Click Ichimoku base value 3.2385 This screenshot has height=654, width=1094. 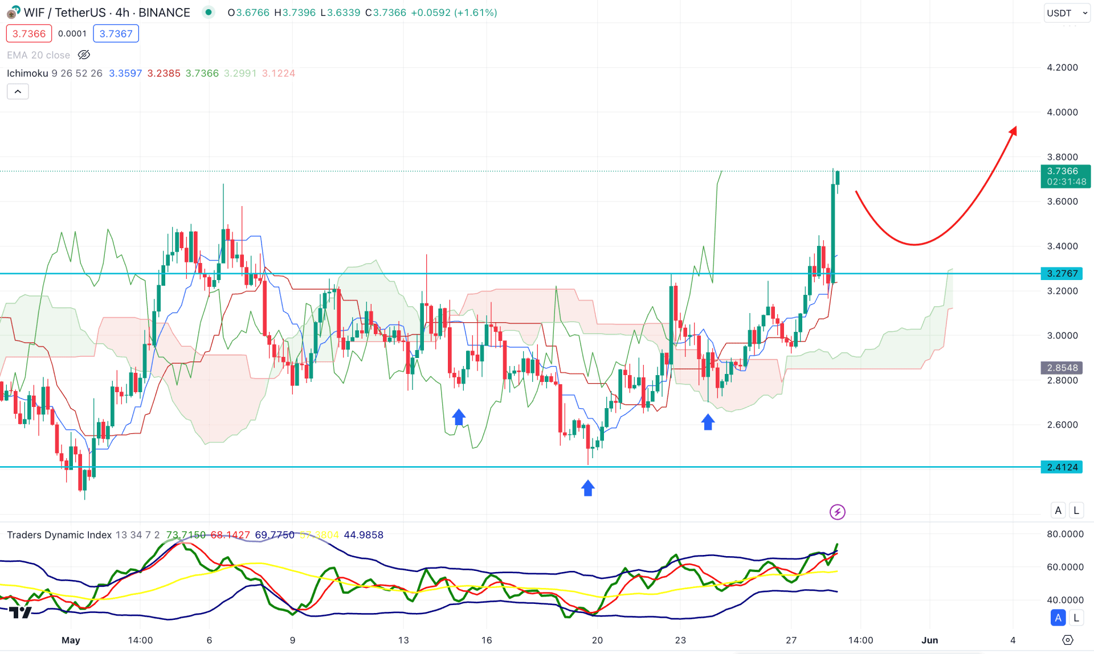click(x=164, y=73)
